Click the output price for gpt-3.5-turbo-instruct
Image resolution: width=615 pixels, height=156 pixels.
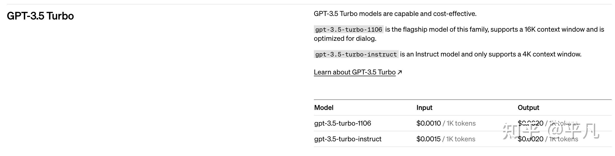(530, 139)
